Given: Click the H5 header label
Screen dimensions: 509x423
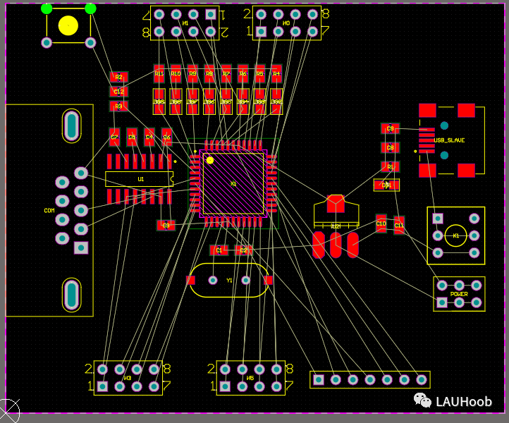Looking at the screenshot, I should (x=250, y=378).
